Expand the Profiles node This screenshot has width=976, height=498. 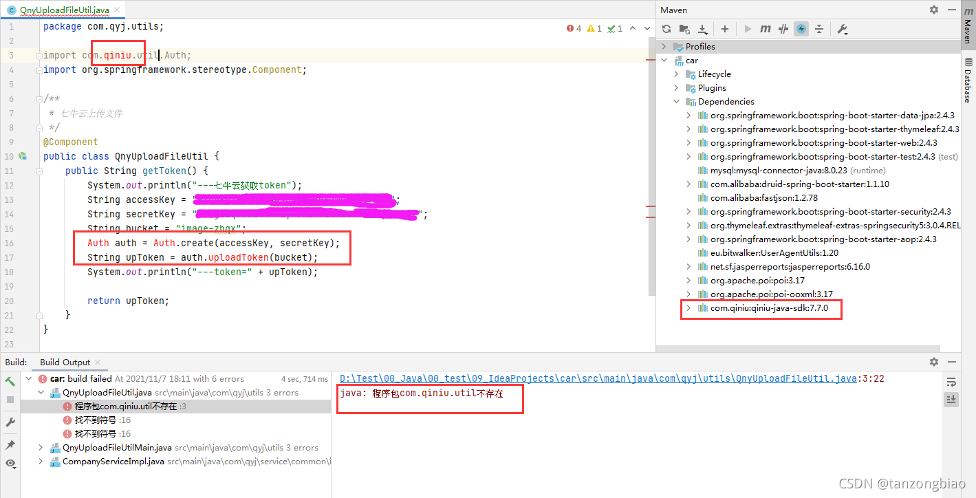[662, 46]
